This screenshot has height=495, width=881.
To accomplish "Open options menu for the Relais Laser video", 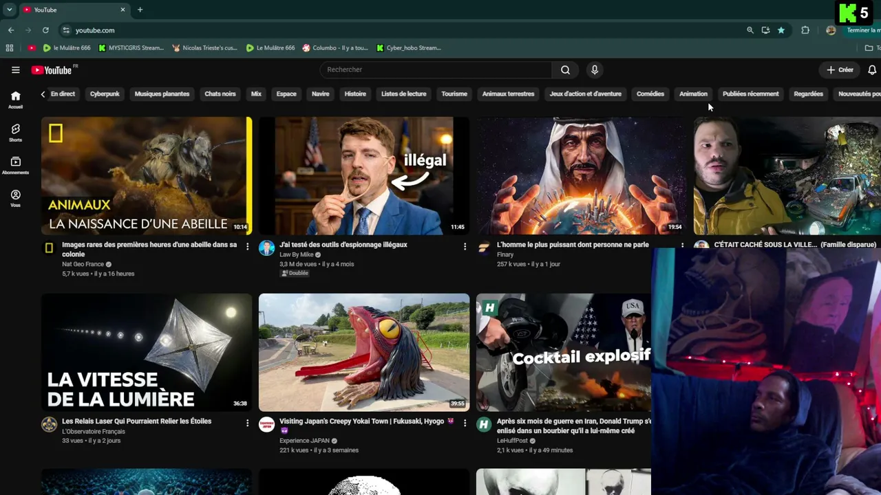I will [x=247, y=423].
